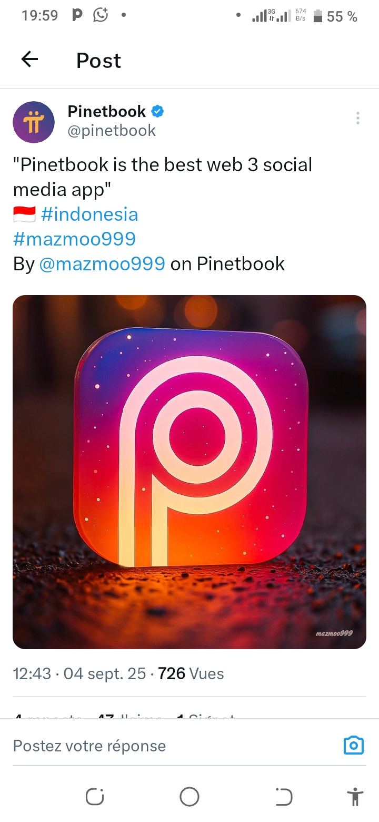Tap the Post header title
This screenshot has width=379, height=822.
click(x=98, y=60)
